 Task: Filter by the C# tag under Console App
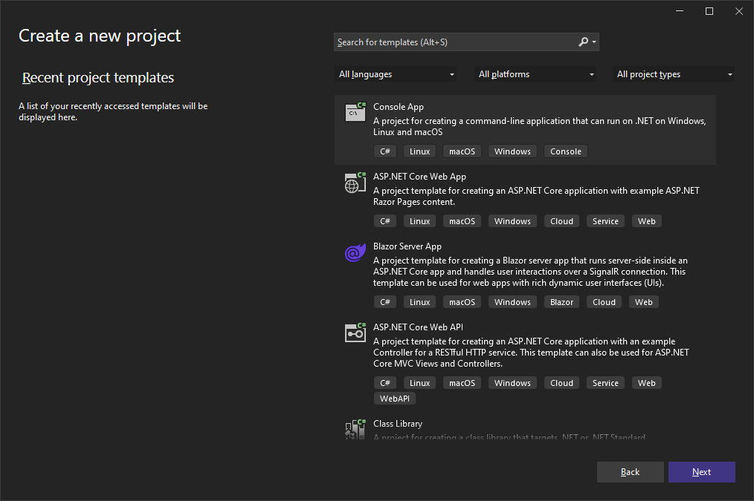[384, 151]
